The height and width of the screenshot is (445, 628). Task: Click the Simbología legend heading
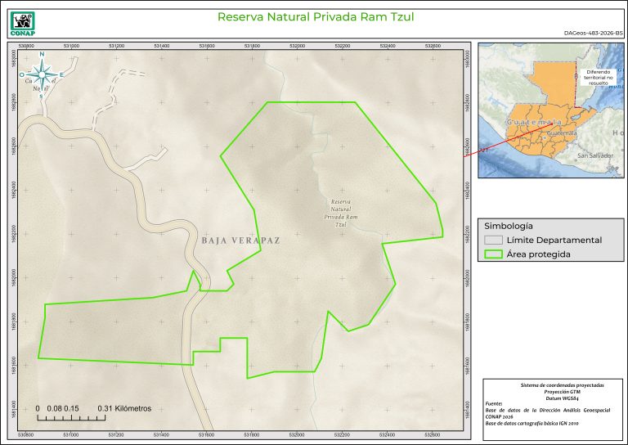(509, 225)
